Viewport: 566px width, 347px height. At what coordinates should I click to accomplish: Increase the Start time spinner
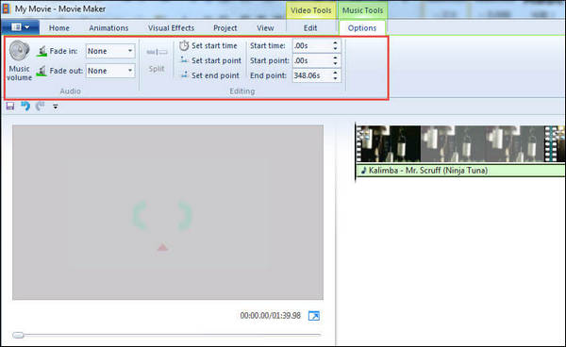click(x=335, y=42)
